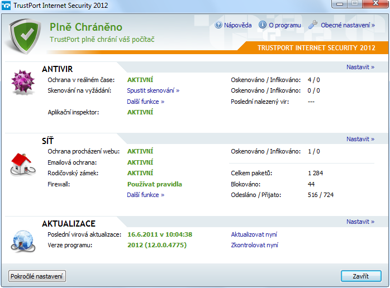Click the Nápověda question mark icon
The image size is (390, 288).
(x=218, y=25)
